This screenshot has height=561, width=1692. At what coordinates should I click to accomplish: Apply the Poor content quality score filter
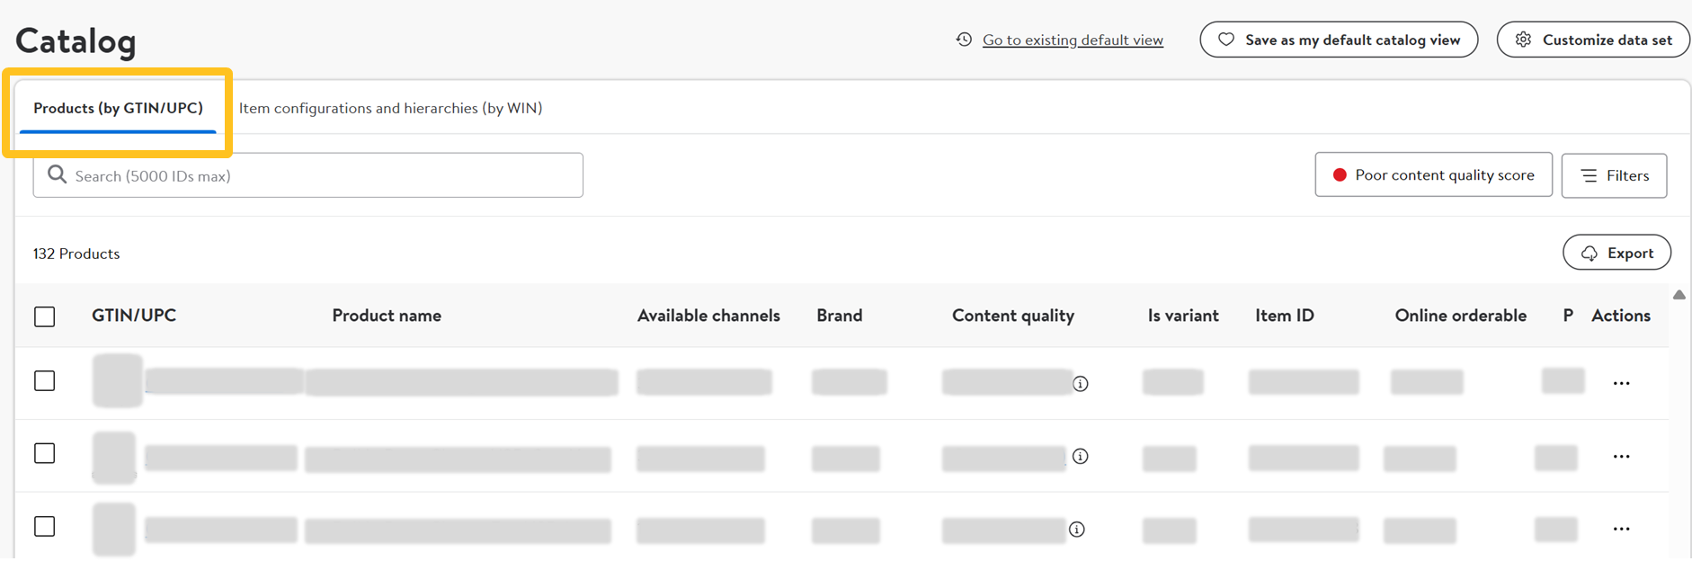click(1433, 175)
